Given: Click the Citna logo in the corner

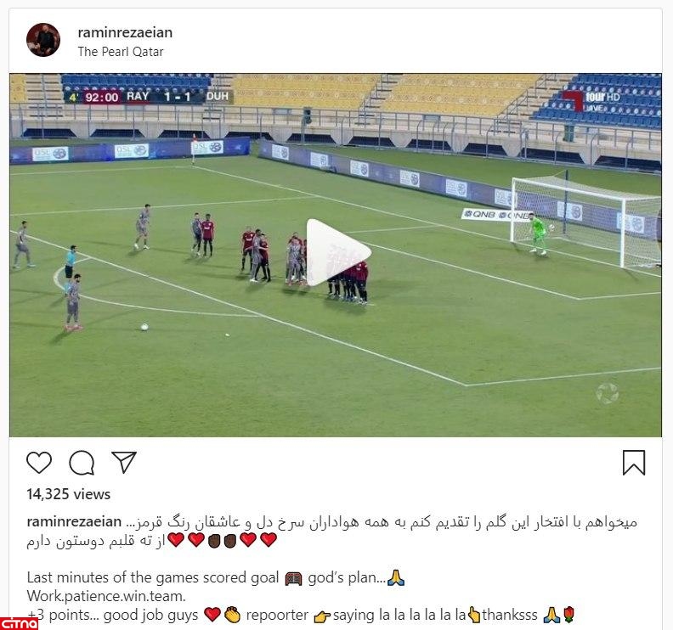Looking at the screenshot, I should click(x=19, y=622).
